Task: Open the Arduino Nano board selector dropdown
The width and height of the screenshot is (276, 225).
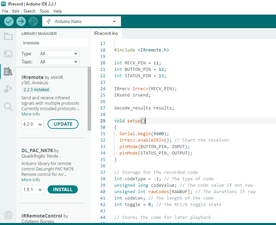Action: click(x=82, y=21)
